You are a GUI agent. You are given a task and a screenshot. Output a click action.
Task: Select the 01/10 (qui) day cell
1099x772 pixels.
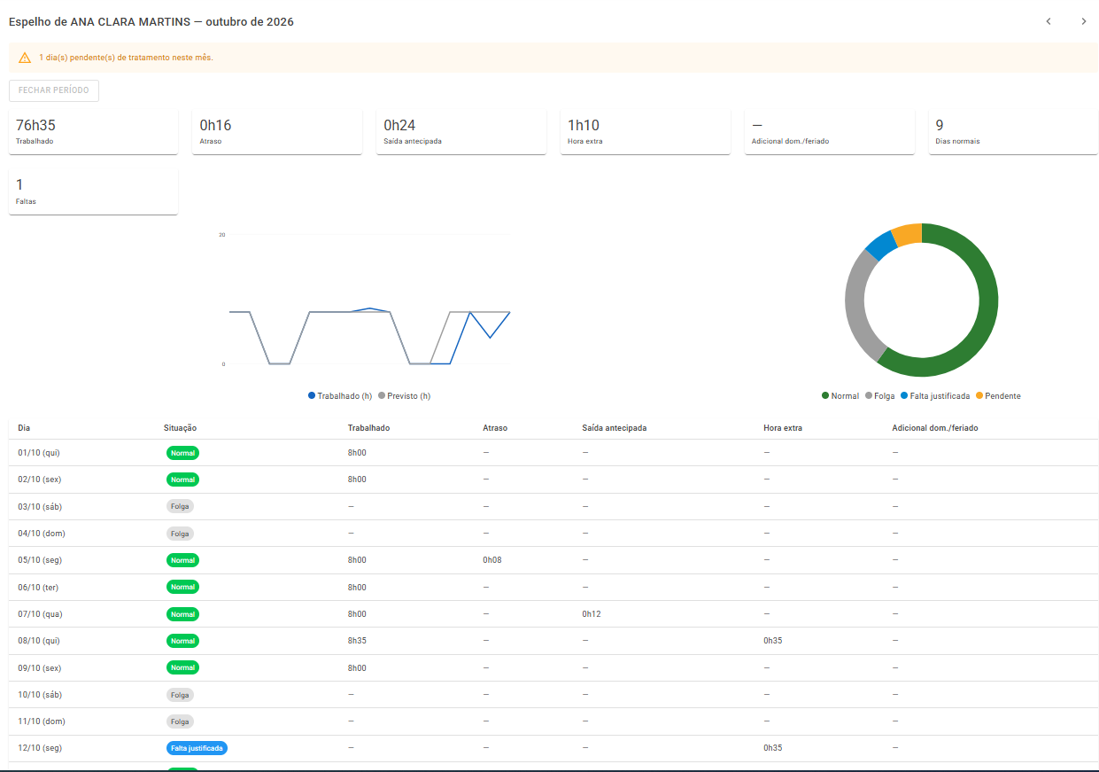point(39,453)
